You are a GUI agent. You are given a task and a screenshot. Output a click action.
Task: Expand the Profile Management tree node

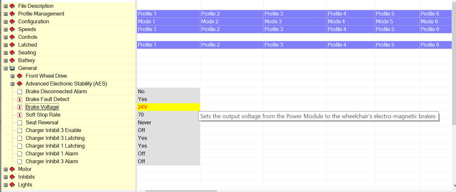(x=6, y=14)
